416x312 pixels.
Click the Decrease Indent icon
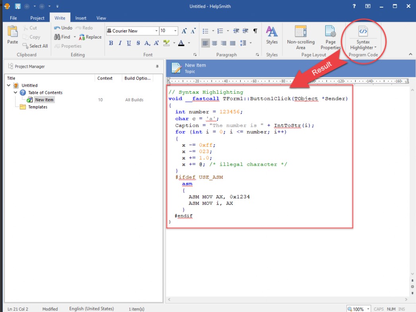coord(236,31)
